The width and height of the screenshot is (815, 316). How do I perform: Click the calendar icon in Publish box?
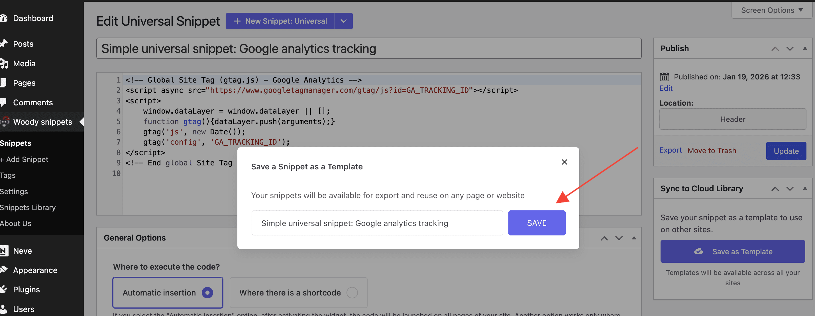(x=664, y=77)
